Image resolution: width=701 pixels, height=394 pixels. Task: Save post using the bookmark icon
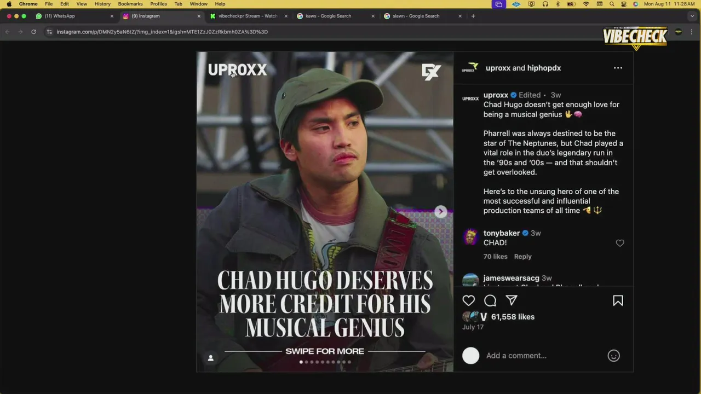[x=618, y=300]
